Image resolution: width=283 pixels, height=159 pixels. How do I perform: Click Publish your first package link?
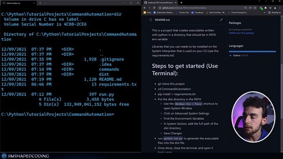(241, 33)
